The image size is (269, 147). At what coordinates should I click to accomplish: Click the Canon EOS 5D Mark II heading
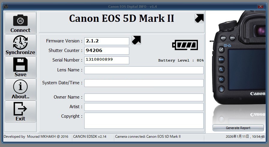pos(122,18)
